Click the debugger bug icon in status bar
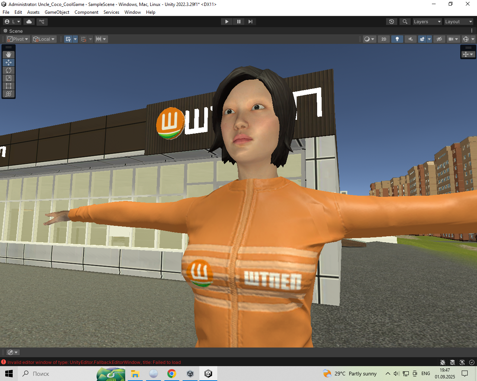 (443, 362)
